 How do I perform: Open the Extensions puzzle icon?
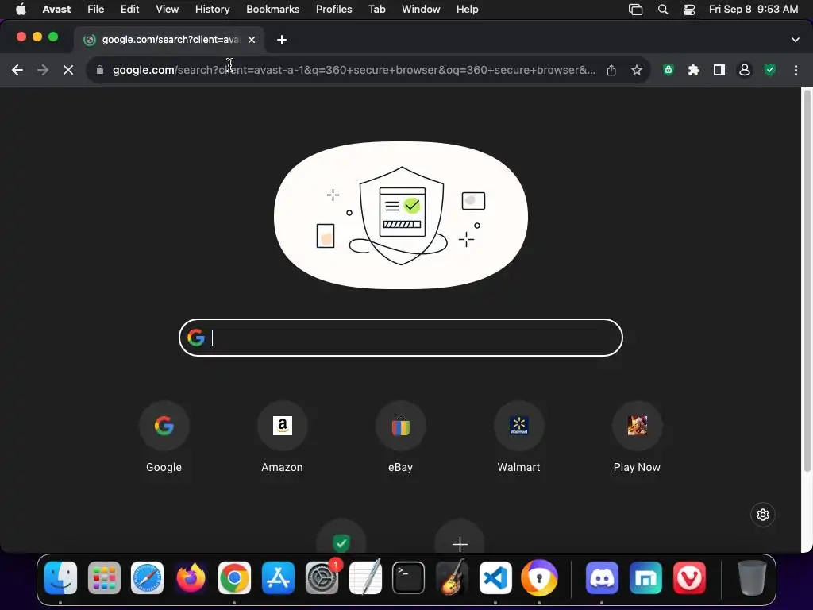[694, 70]
